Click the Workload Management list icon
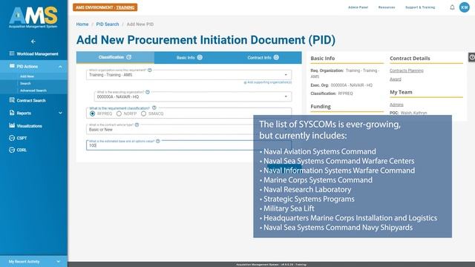The width and height of the screenshot is (475, 267). pos(12,53)
